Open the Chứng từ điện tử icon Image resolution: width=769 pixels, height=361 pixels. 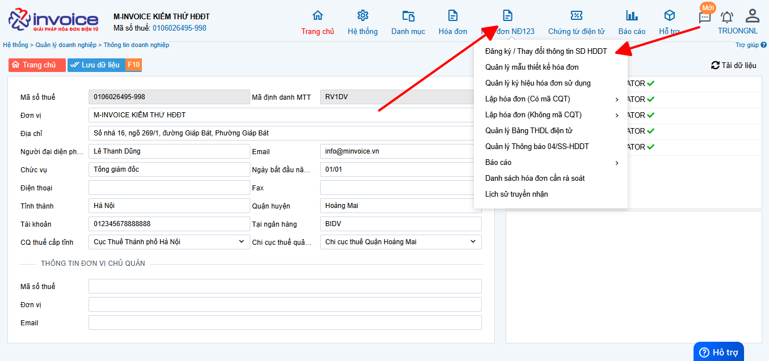[x=576, y=16]
